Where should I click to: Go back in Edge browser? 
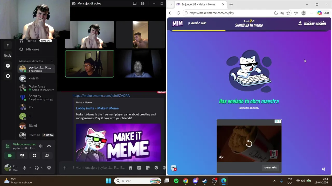point(170,13)
